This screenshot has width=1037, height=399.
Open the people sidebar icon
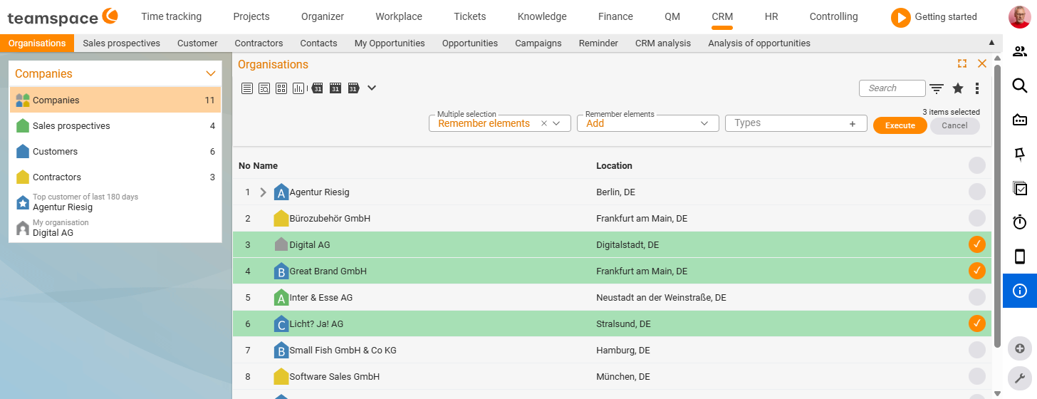[x=1020, y=51]
